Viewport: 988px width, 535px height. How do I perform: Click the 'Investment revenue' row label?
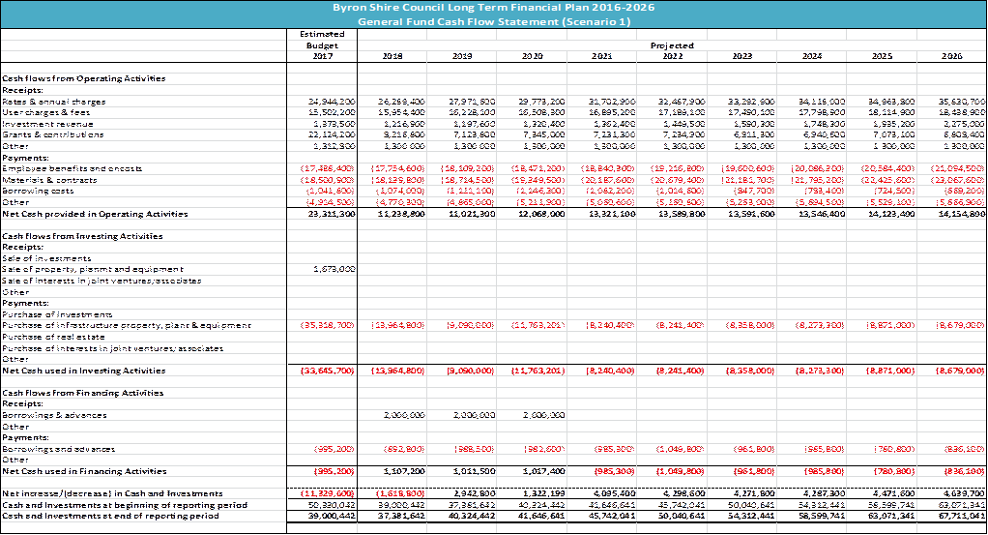click(x=47, y=124)
